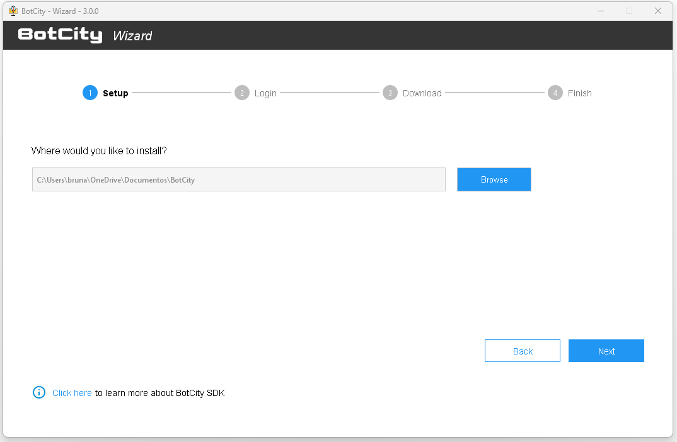Open the "Click here" link

pos(72,393)
